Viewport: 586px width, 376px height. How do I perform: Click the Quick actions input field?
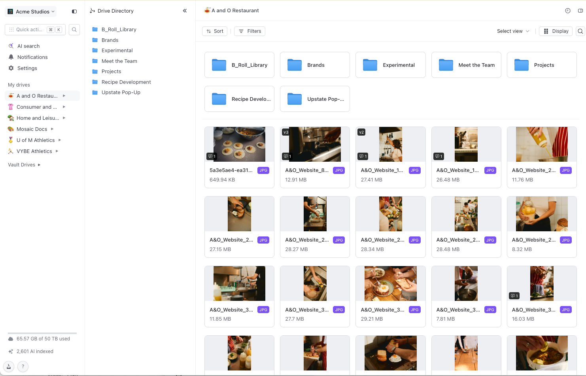pos(35,30)
